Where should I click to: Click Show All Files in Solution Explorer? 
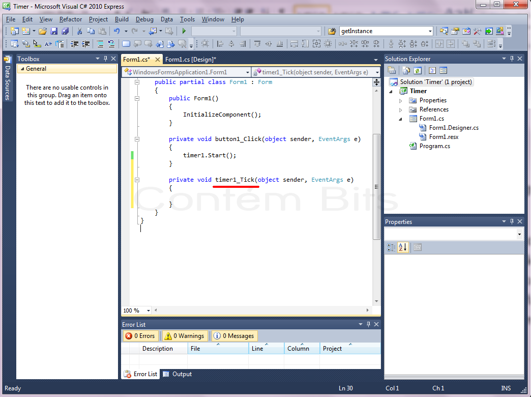[x=406, y=71]
